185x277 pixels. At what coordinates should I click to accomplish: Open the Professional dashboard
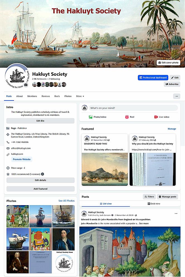(153, 78)
